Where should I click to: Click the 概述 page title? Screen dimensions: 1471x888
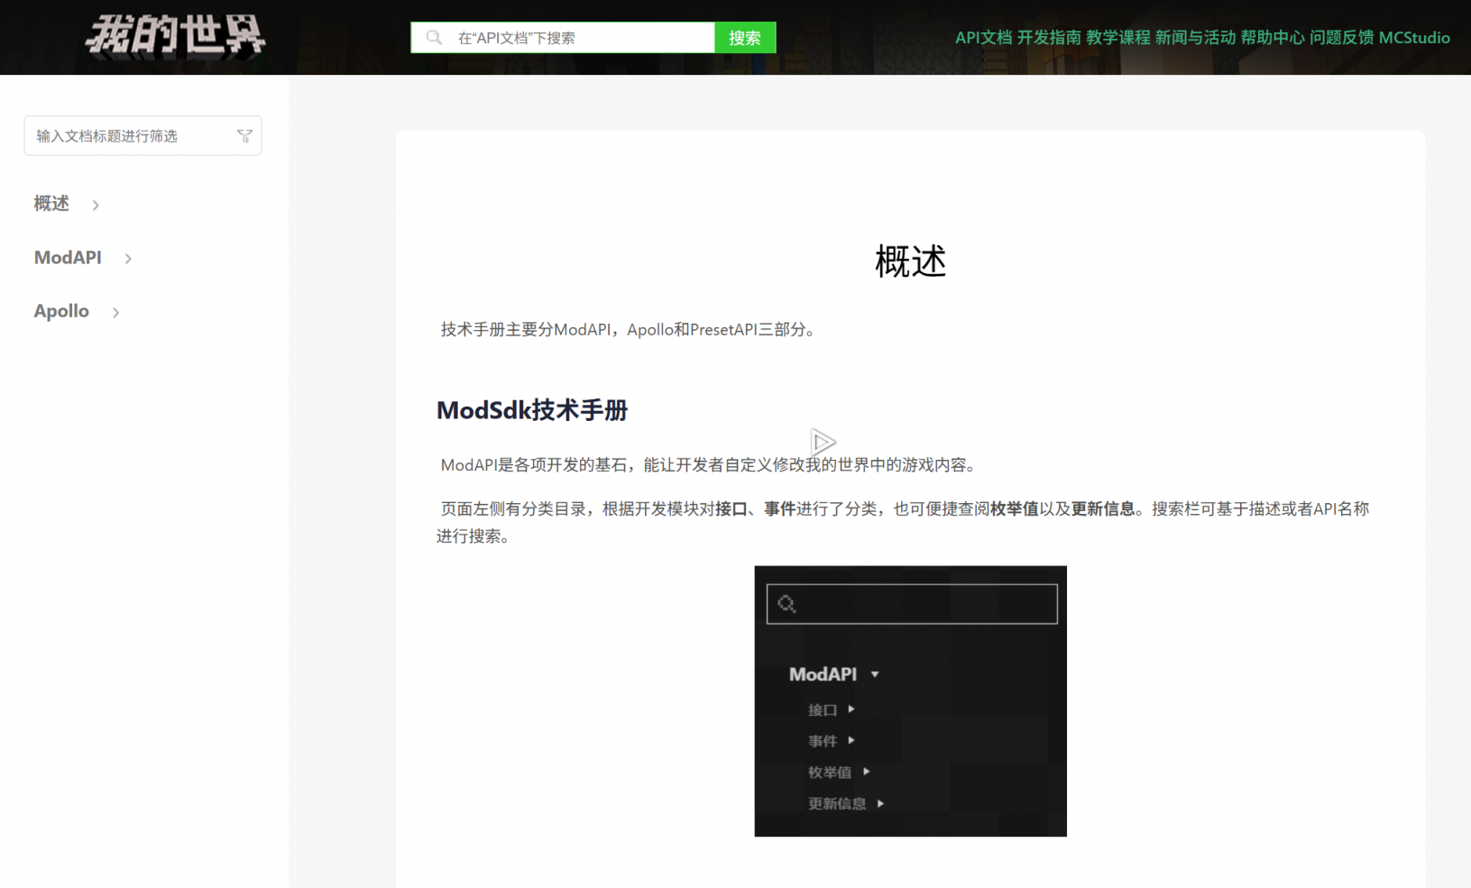click(x=910, y=261)
